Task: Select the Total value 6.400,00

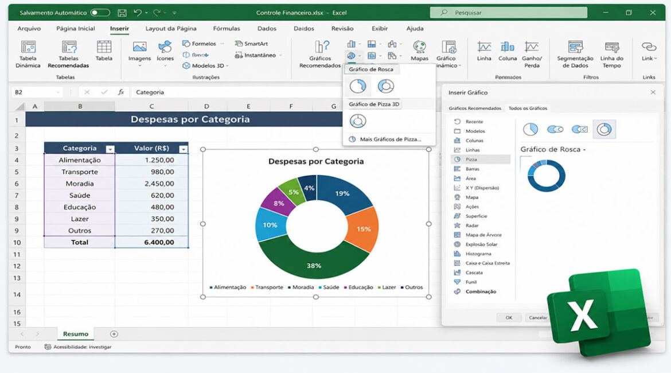Action: [x=151, y=242]
